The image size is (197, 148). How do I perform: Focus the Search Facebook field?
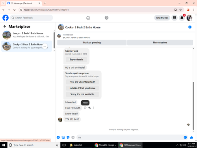pyautogui.click(x=32, y=18)
